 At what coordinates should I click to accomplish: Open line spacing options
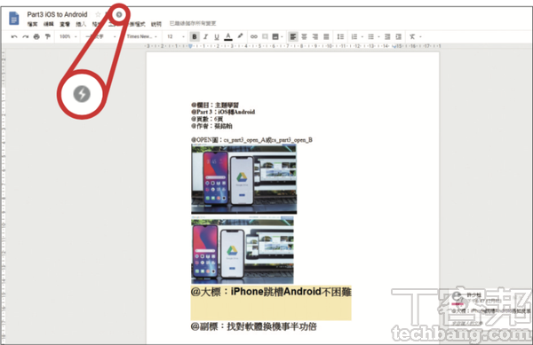tap(340, 36)
